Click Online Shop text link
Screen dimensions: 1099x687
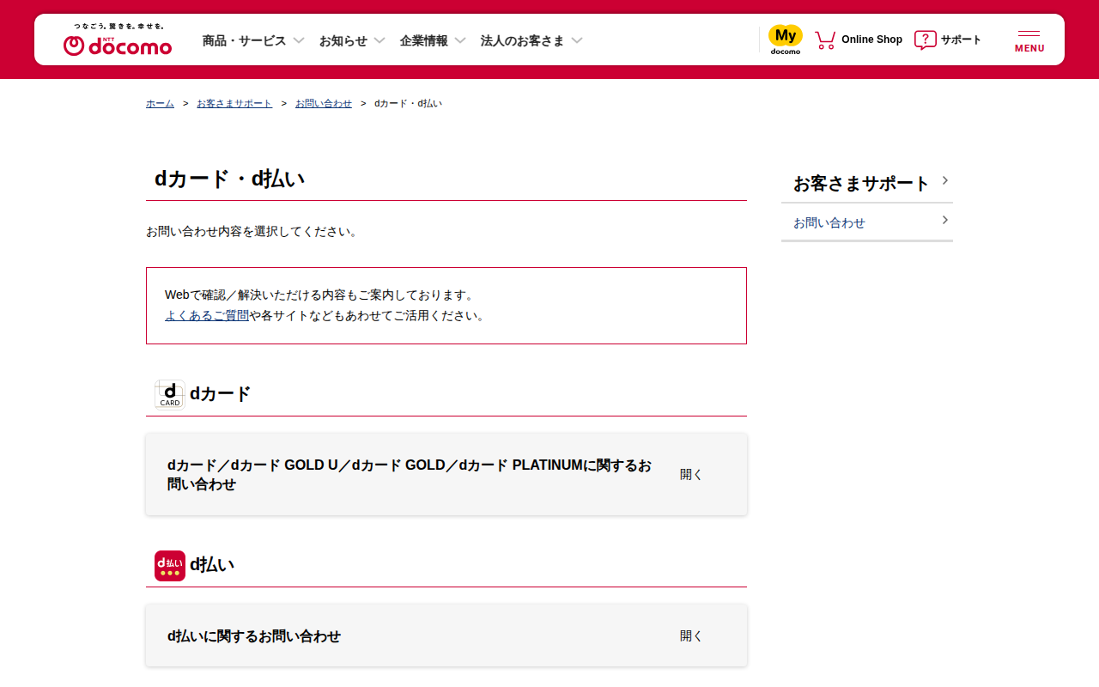(x=871, y=40)
